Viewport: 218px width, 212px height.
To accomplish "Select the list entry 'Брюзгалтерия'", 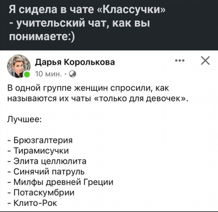I will pyautogui.click(x=40, y=140).
